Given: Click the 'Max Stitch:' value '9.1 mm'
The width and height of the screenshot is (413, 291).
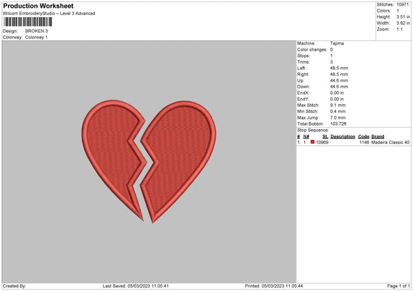Looking at the screenshot, I should 338,105.
